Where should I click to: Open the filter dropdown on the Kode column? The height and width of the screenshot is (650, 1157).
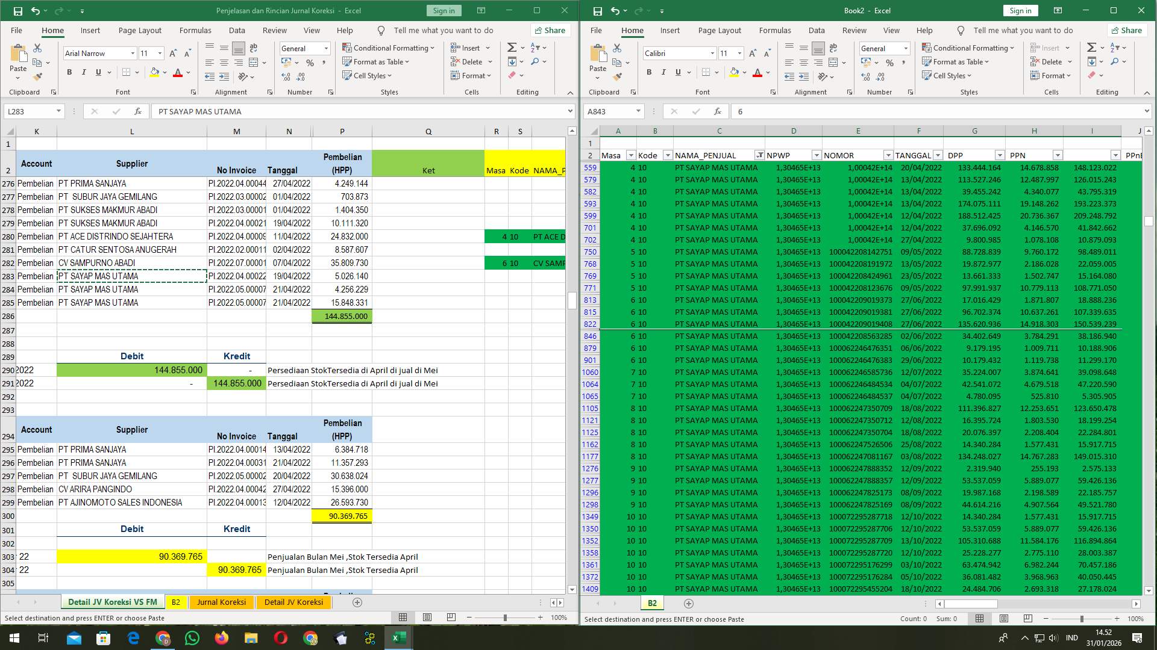click(x=667, y=155)
